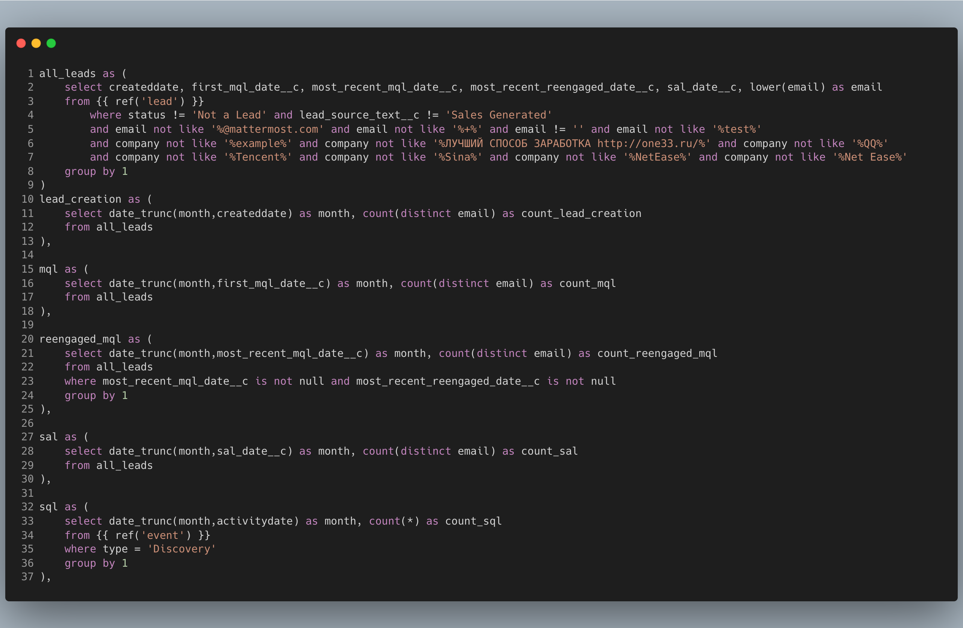Click 'count_sal' alias on line 28
This screenshot has width=963, height=628.
pos(550,451)
